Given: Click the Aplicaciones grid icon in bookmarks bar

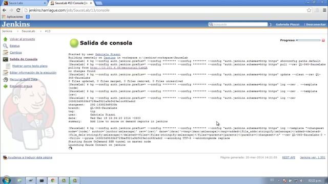Looking at the screenshot, I should point(4,17).
